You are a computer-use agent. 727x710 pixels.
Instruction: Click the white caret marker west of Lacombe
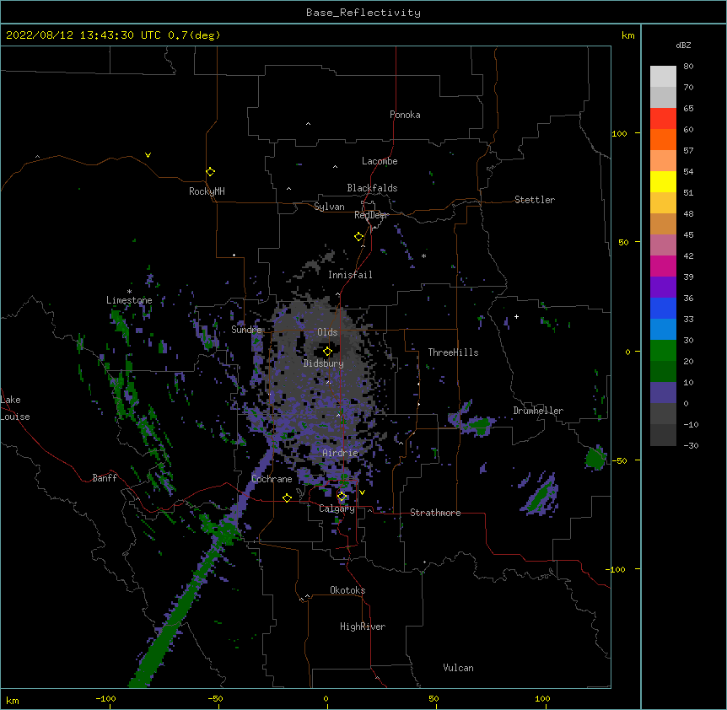(335, 166)
